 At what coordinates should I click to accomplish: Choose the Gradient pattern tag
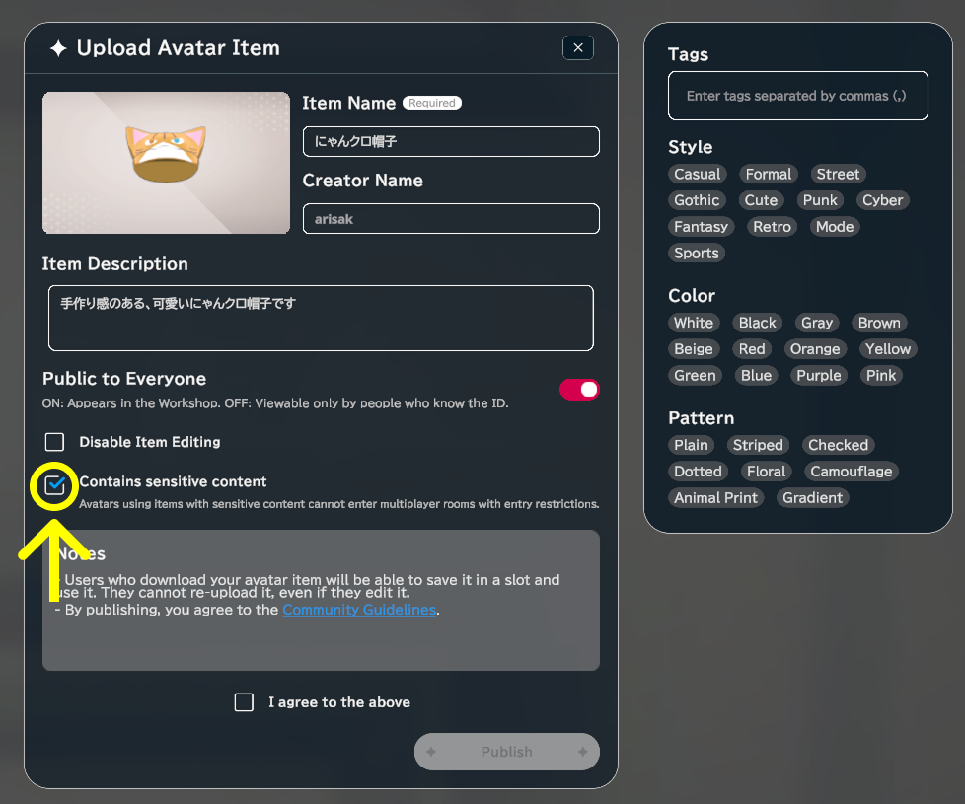812,498
